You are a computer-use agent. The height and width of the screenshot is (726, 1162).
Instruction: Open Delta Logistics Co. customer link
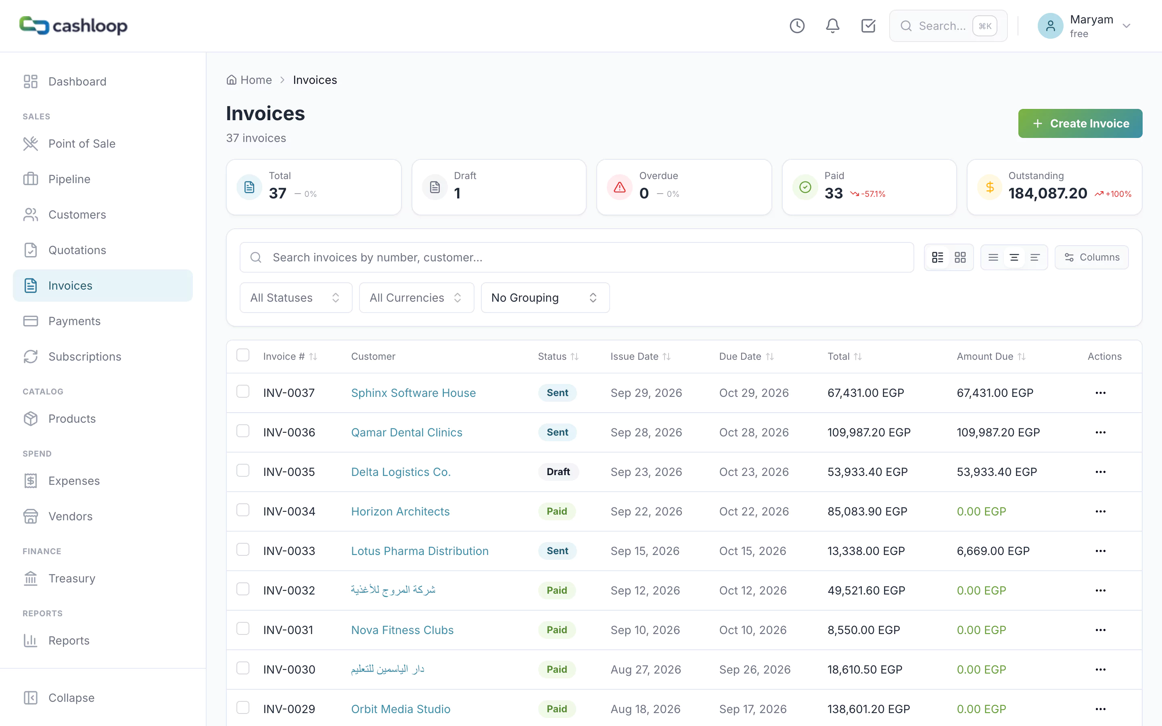[x=401, y=472]
